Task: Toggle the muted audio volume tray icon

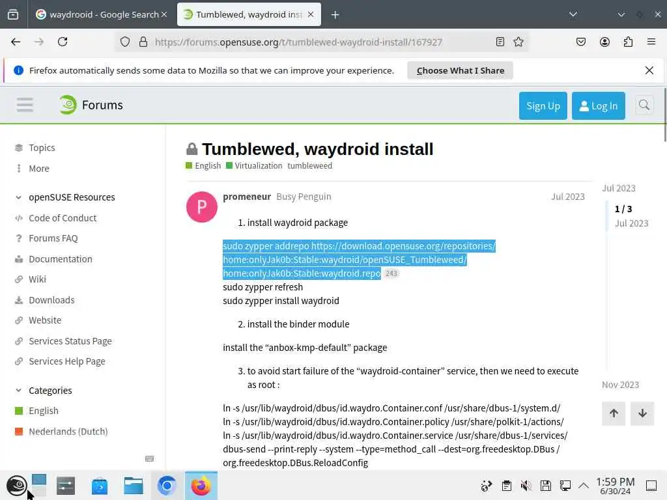Action: [x=526, y=486]
